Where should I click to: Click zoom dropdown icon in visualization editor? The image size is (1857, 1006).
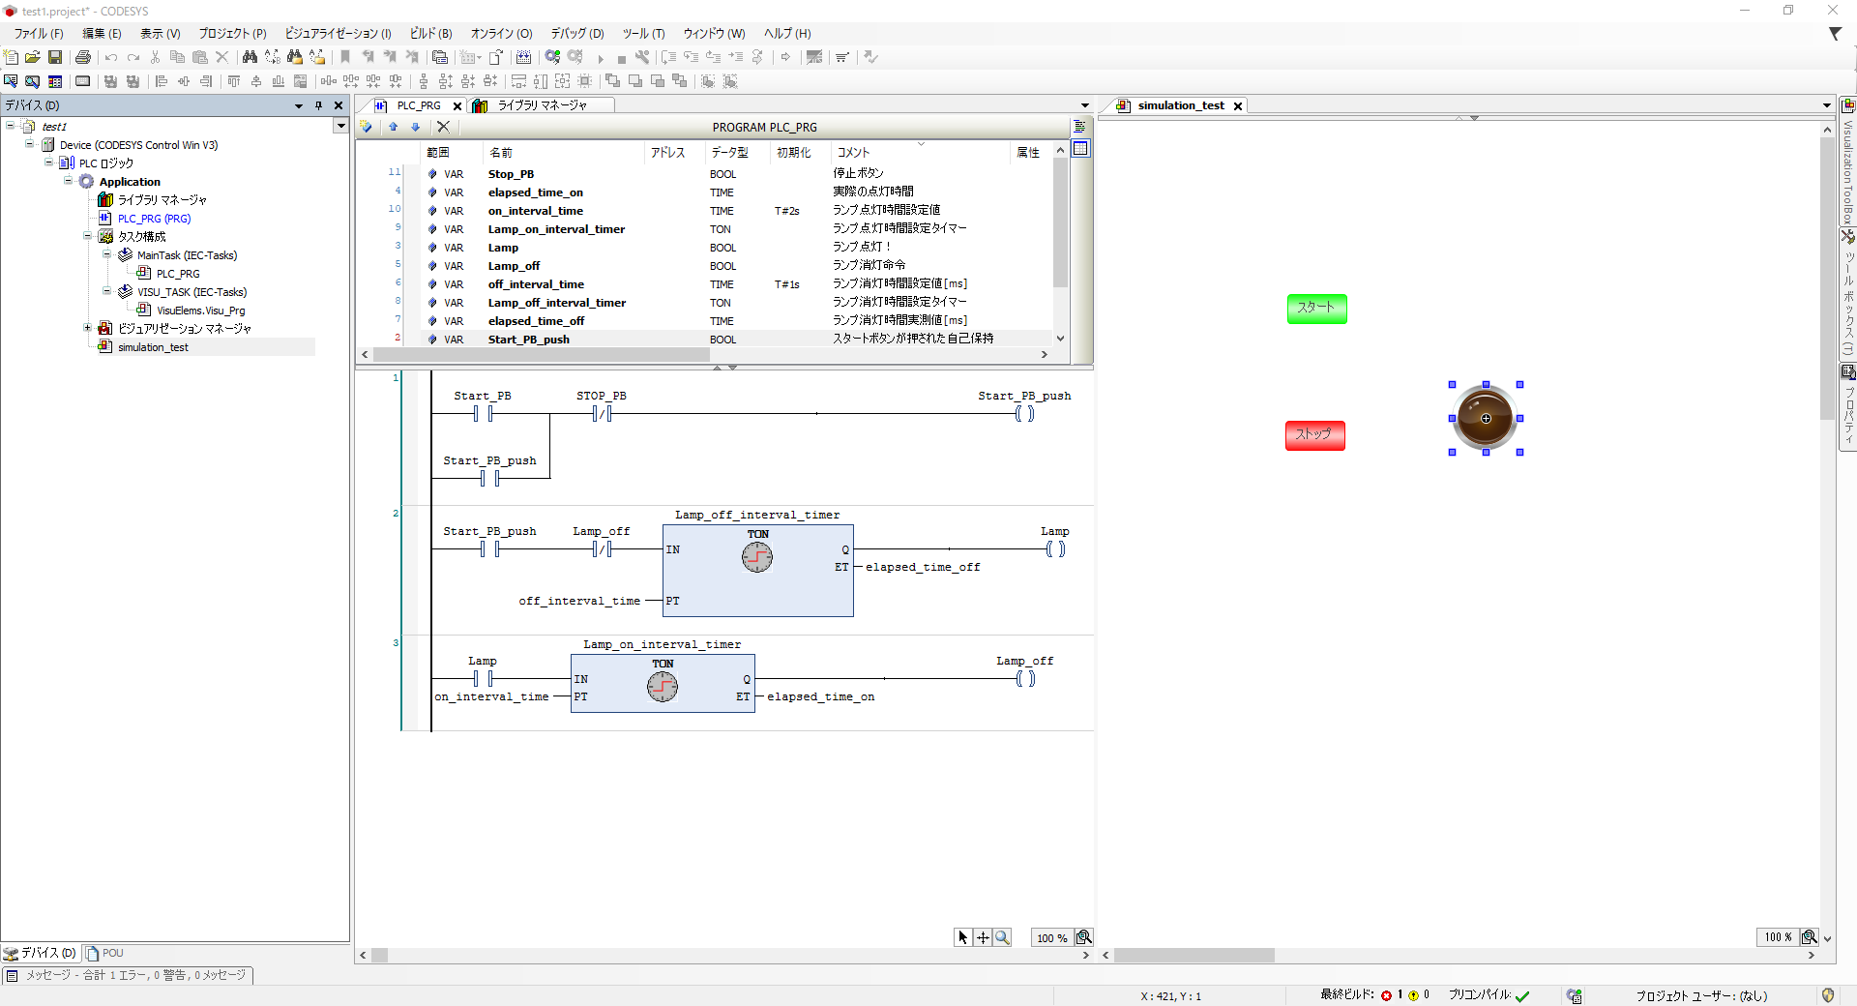pyautogui.click(x=1810, y=937)
